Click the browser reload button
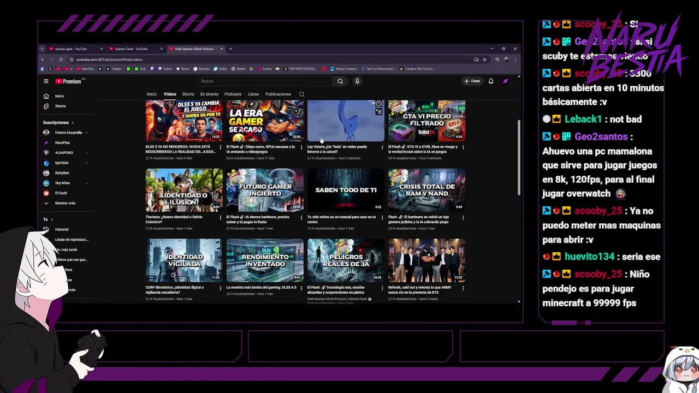 click(x=61, y=59)
